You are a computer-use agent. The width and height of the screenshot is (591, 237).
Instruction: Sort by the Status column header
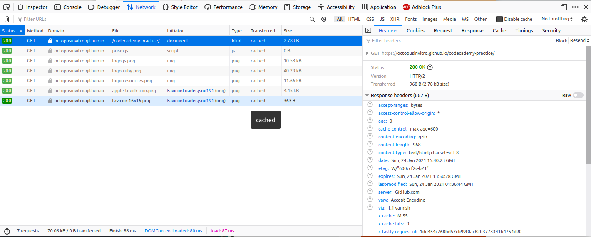12,31
